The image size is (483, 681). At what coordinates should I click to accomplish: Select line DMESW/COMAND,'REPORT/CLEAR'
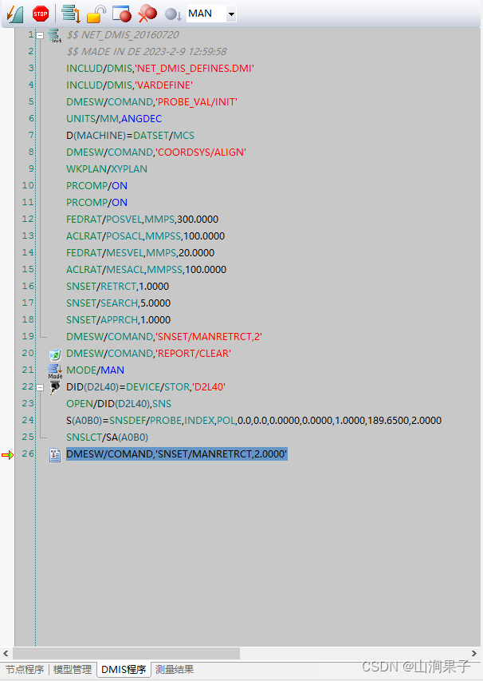pyautogui.click(x=148, y=354)
